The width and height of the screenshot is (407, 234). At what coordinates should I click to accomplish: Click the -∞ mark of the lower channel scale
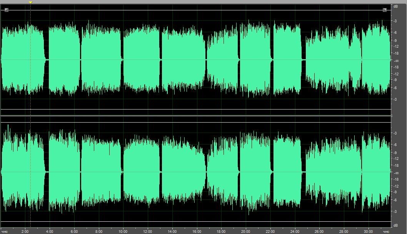coord(395,173)
